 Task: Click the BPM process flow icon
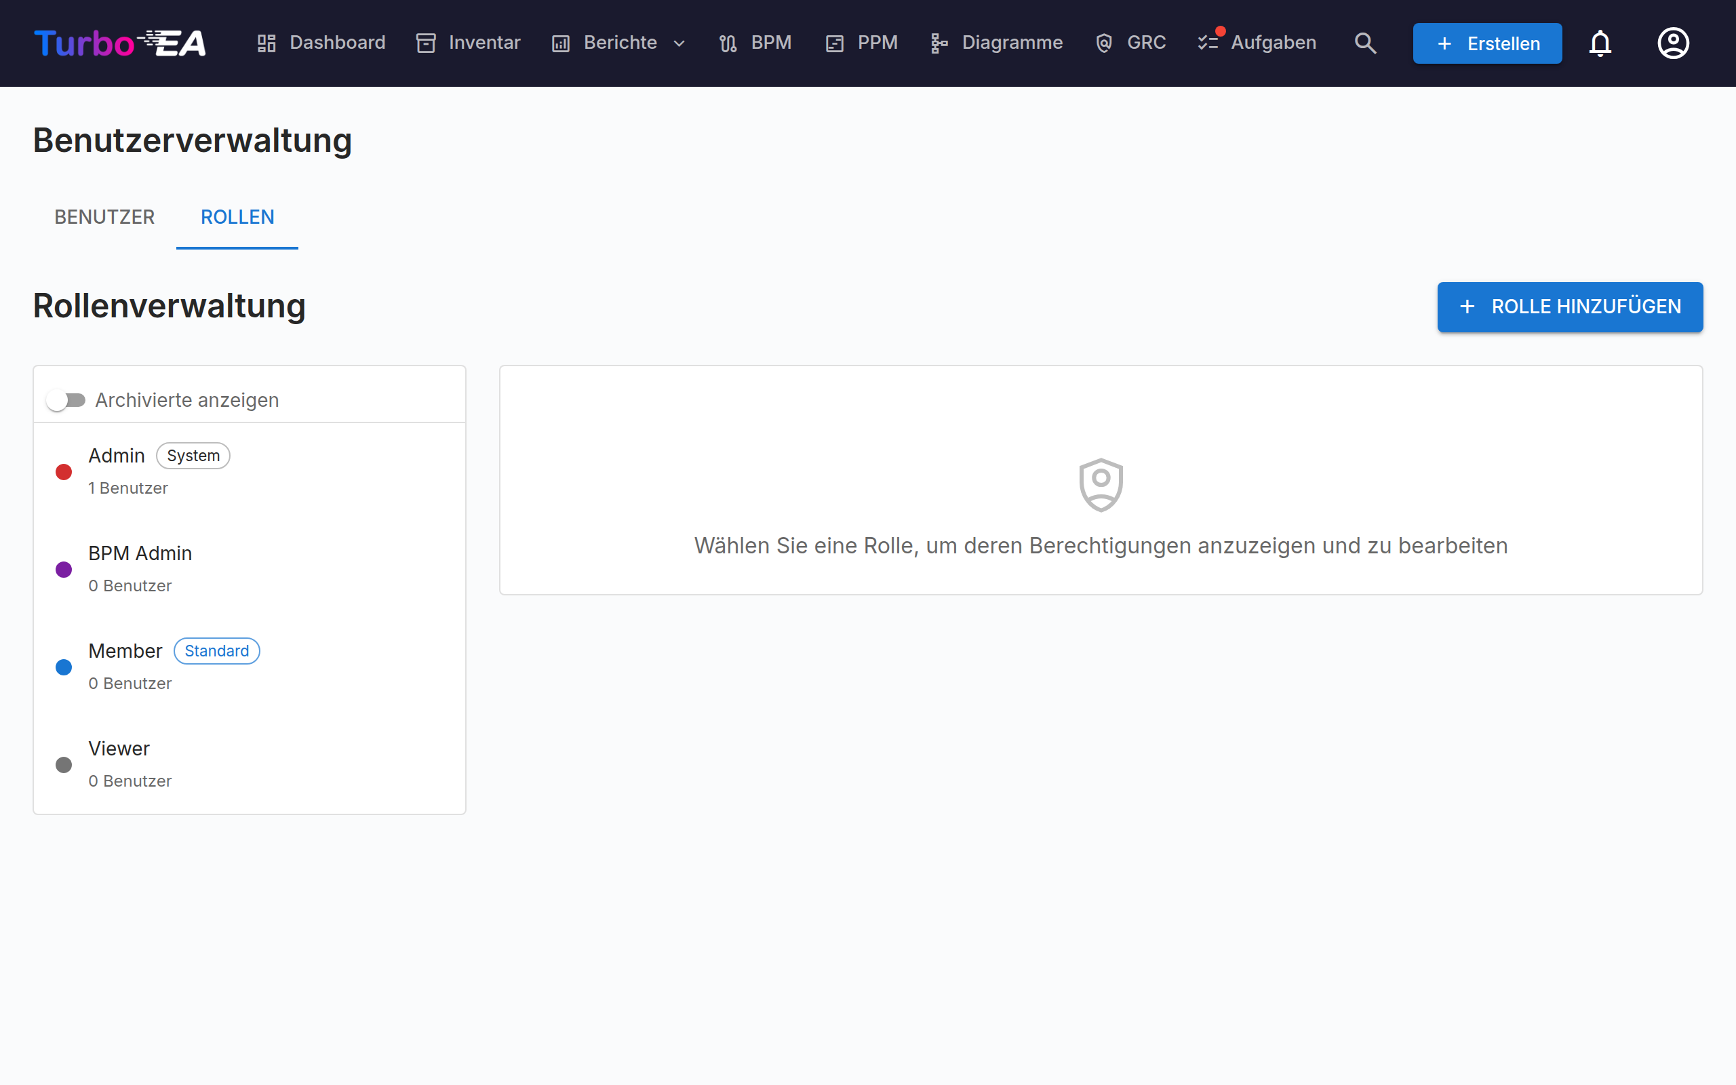coord(728,43)
